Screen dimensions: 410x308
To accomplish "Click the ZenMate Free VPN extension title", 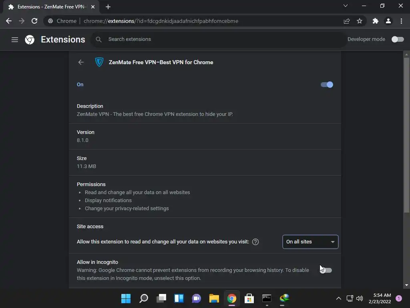I will click(x=161, y=62).
